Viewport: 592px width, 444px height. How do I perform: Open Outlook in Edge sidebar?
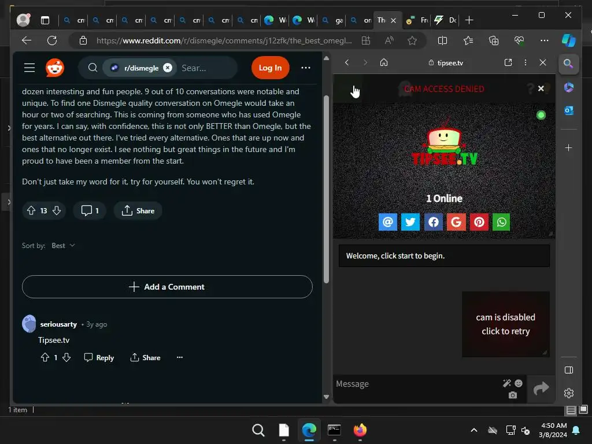coord(569,110)
